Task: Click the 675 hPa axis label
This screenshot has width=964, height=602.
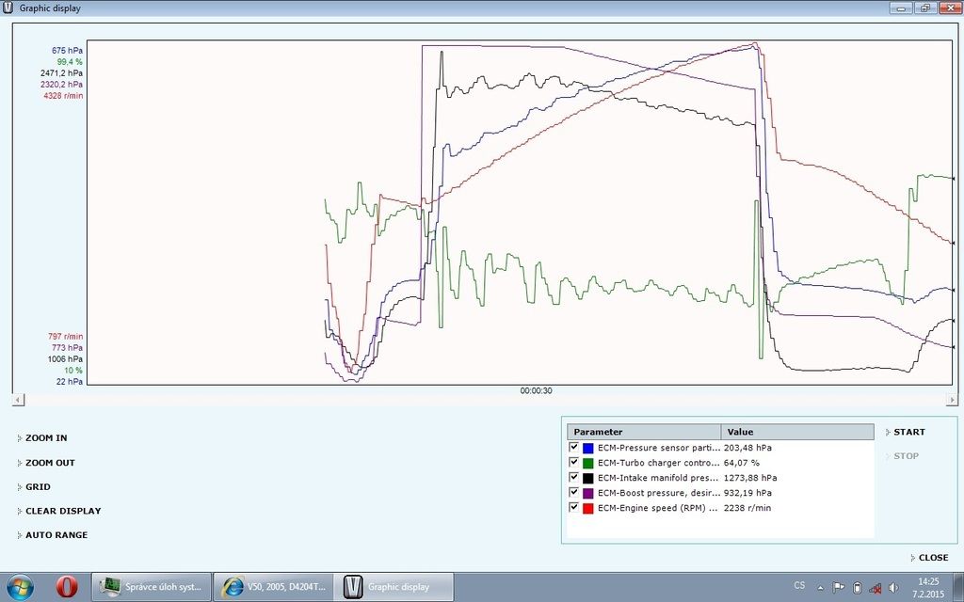Action: 67,51
